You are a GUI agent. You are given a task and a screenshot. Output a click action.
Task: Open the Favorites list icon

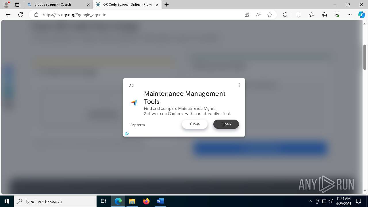pyautogui.click(x=312, y=15)
